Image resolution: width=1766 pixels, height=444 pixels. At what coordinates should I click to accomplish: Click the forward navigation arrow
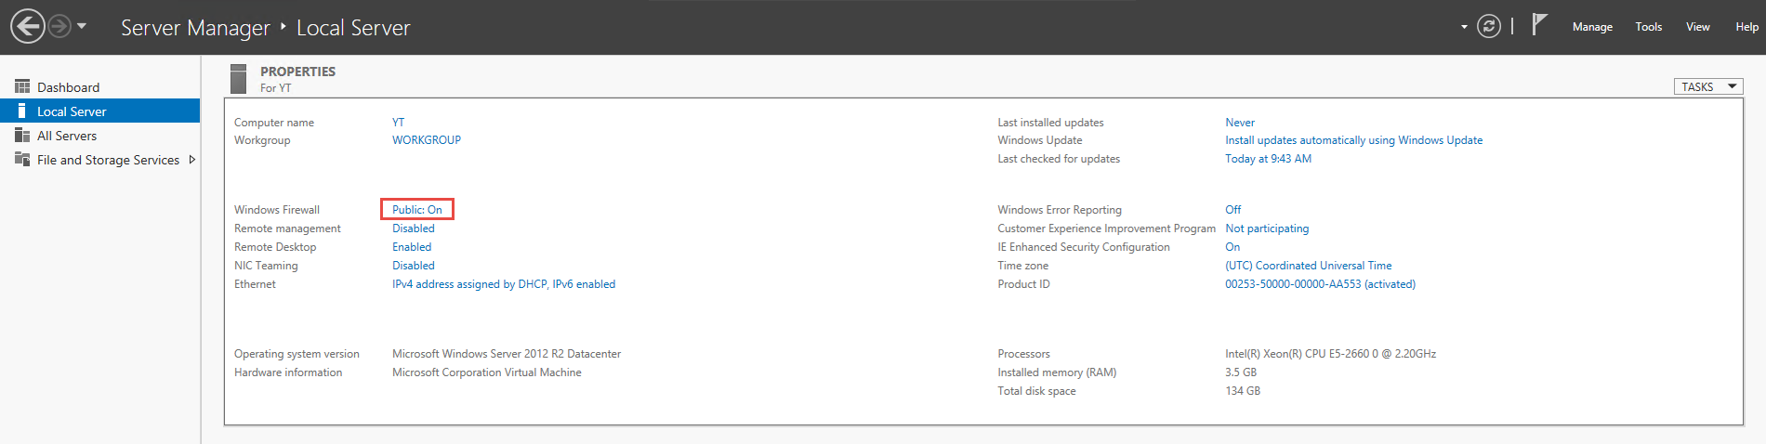[59, 26]
